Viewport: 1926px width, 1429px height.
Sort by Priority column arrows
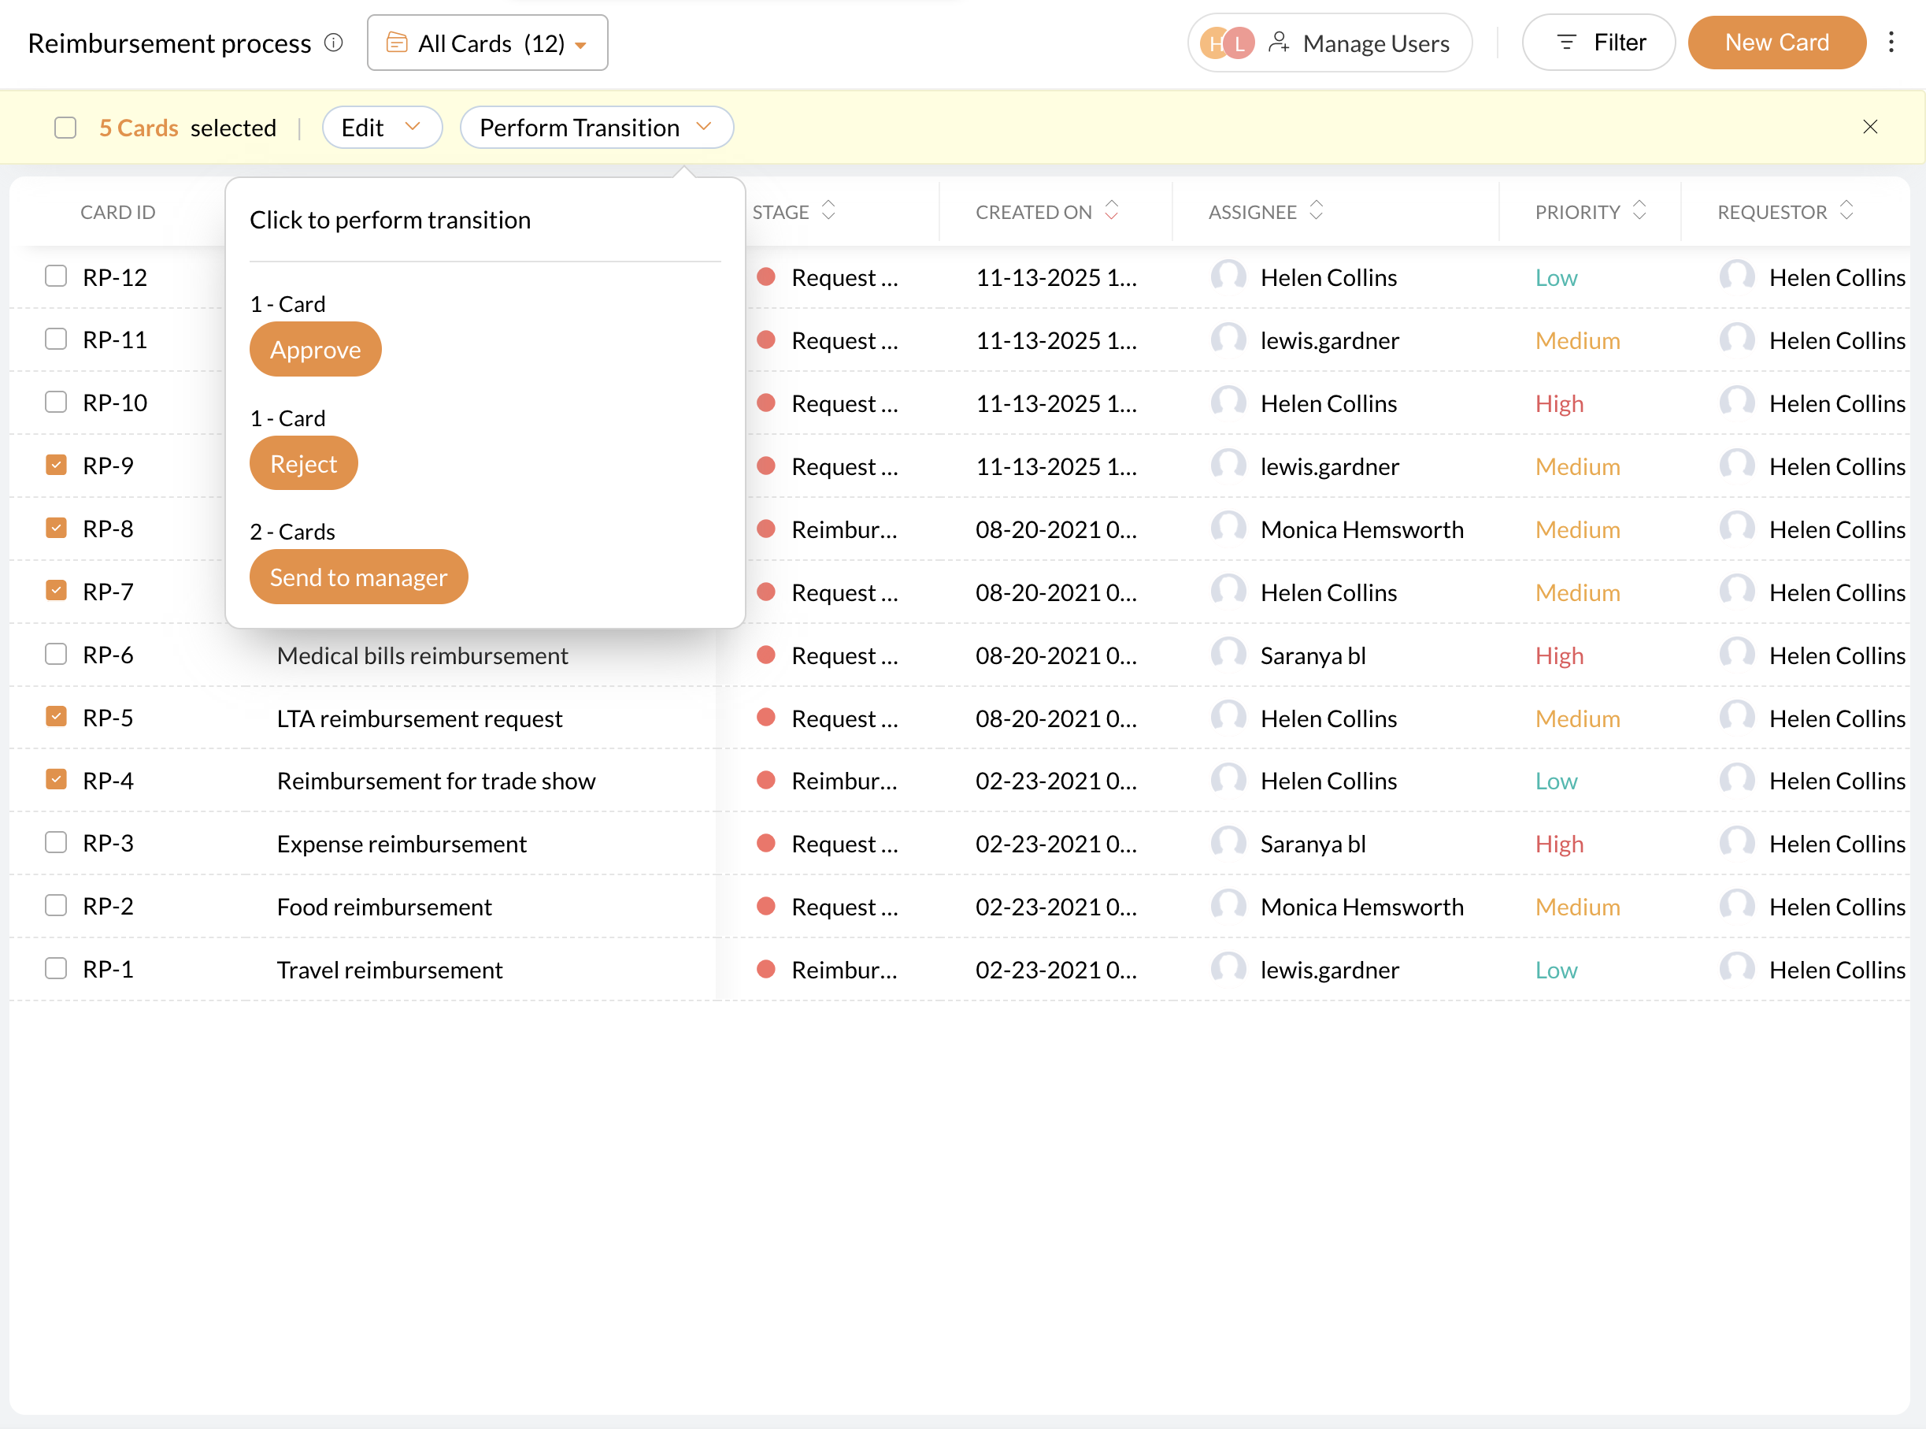[x=1639, y=211]
